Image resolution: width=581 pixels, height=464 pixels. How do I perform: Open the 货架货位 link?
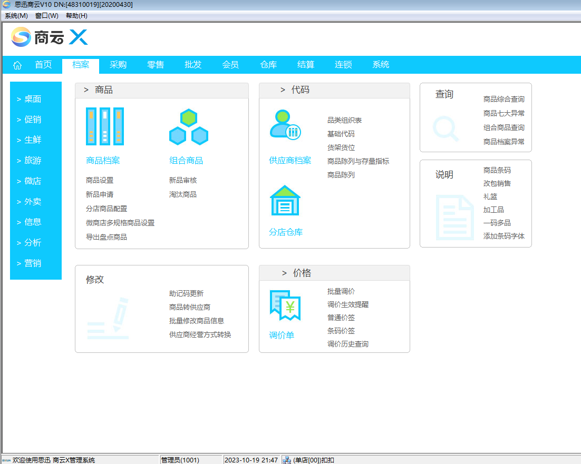point(341,147)
